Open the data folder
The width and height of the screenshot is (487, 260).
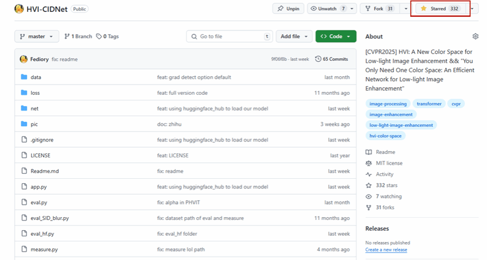click(x=36, y=77)
